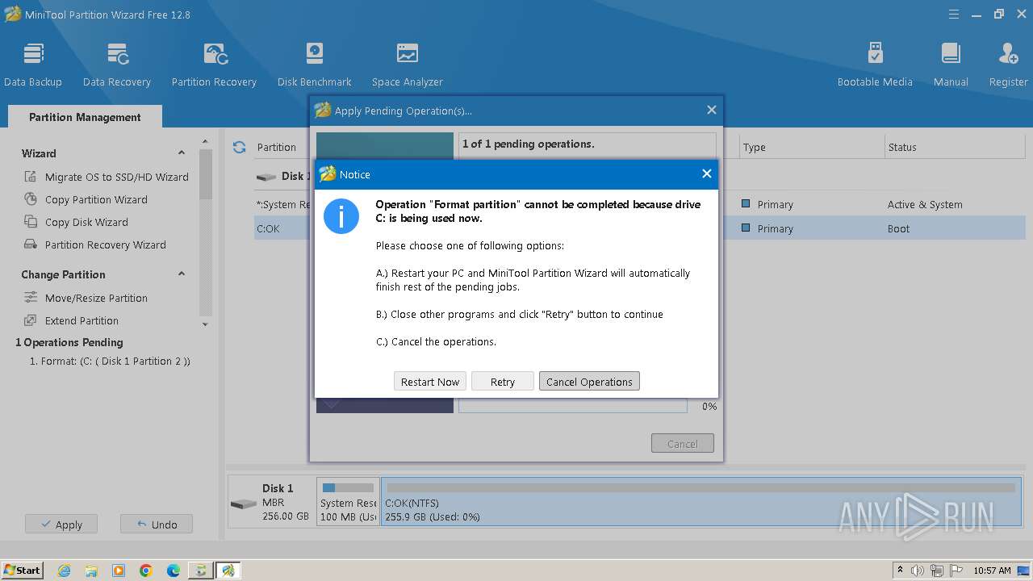Select the Partition Management tab

pos(85,117)
